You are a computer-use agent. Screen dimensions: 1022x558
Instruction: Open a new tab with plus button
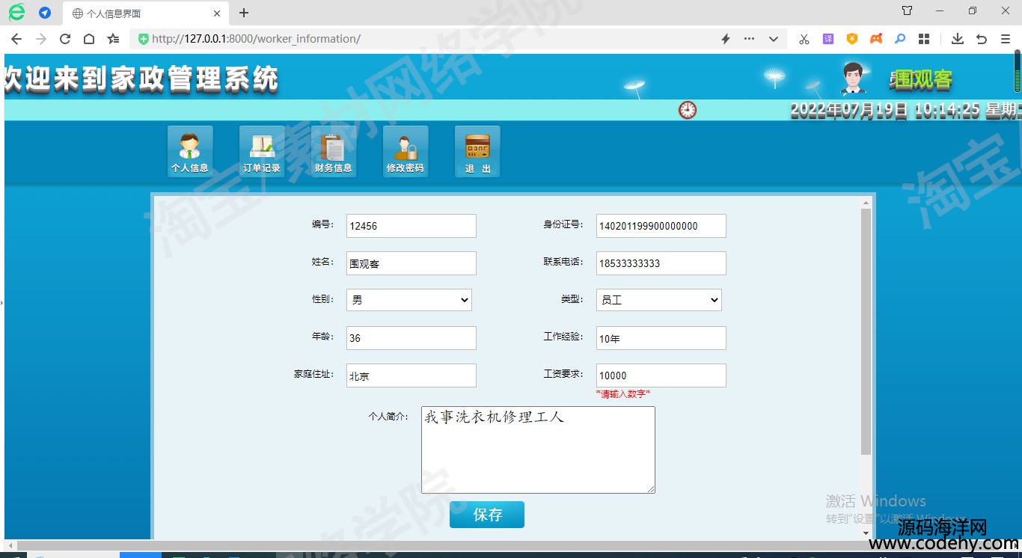point(244,13)
